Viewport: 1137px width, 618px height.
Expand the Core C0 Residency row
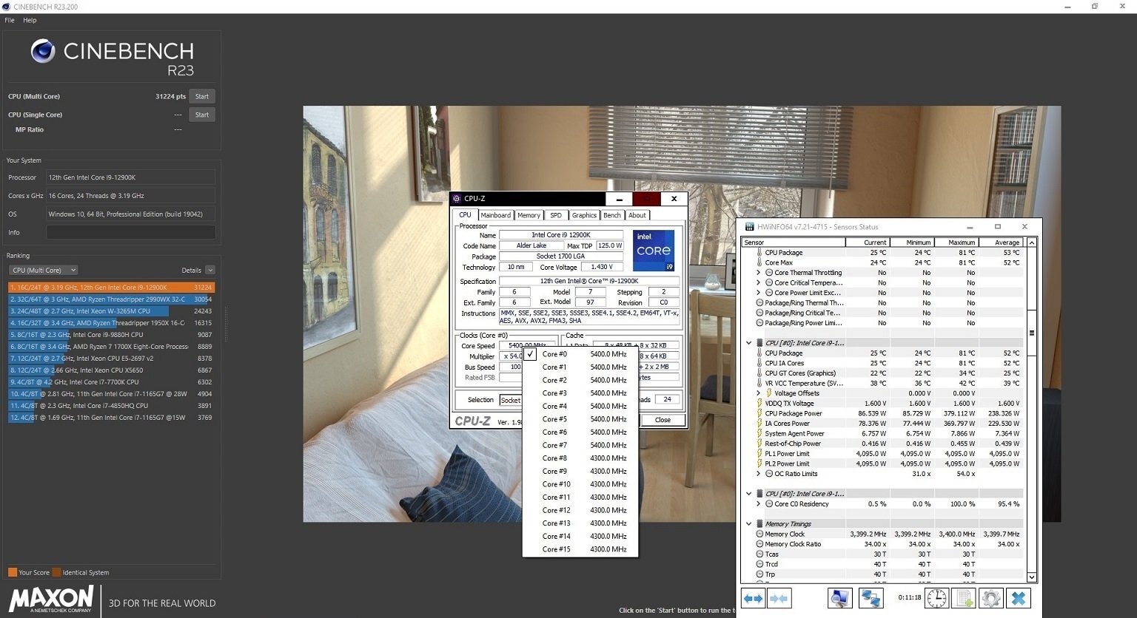point(758,504)
